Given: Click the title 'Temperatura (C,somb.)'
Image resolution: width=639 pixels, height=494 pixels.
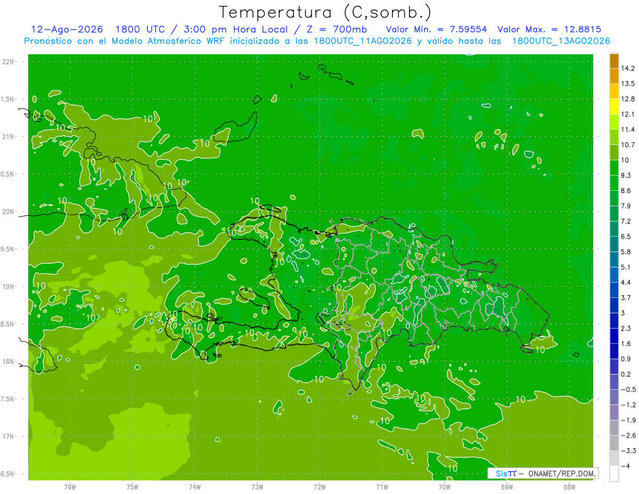Looking at the screenshot, I should tap(325, 12).
